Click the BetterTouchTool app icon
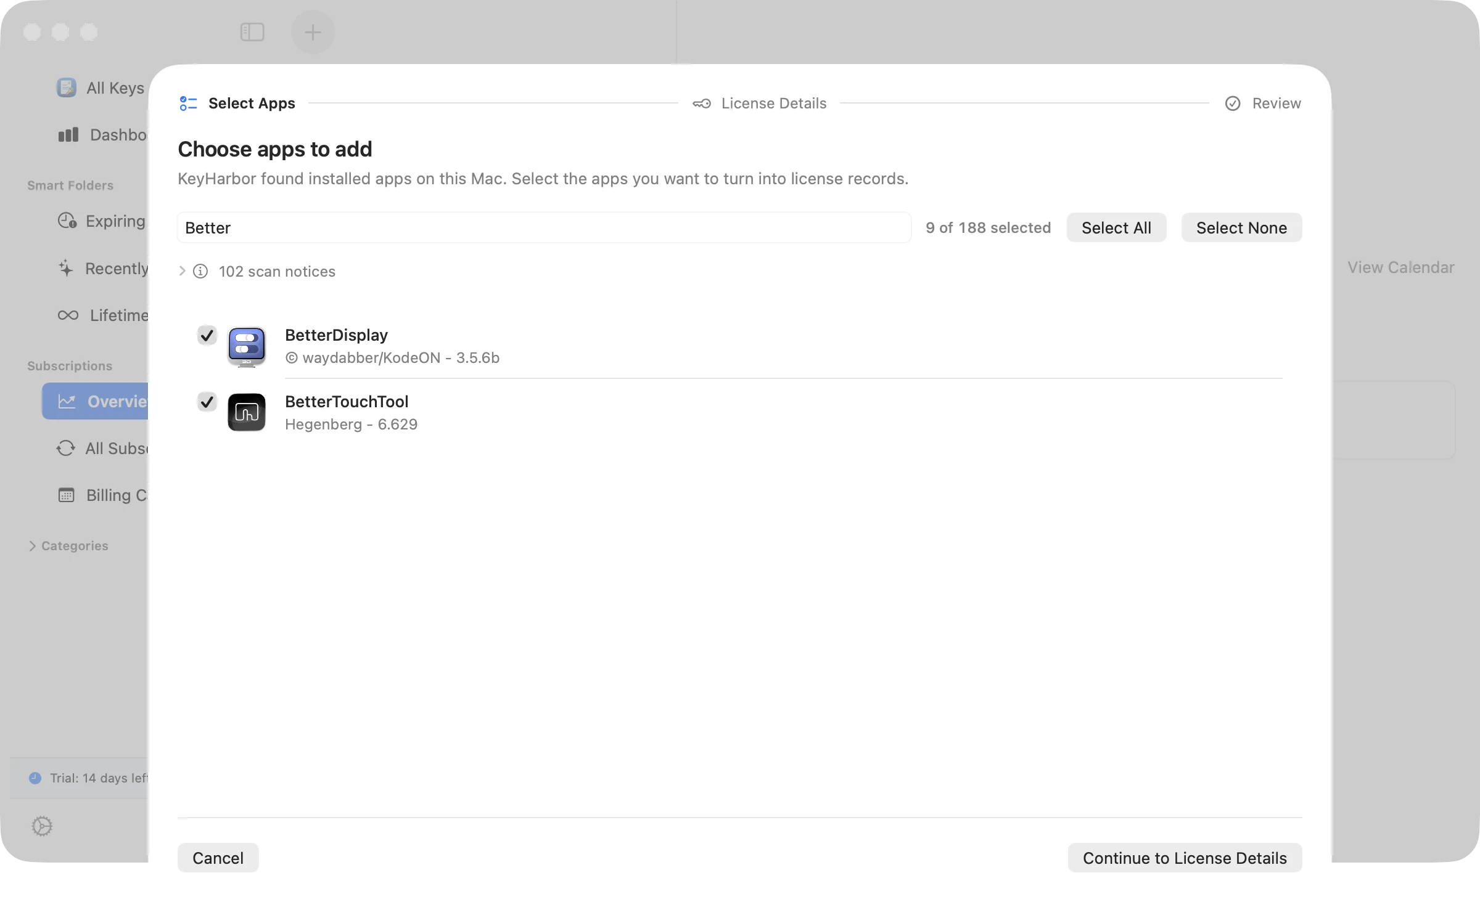The height and width of the screenshot is (902, 1480). pos(247,412)
